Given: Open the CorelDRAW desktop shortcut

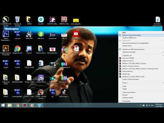Looking at the screenshot, I should tap(6, 19).
